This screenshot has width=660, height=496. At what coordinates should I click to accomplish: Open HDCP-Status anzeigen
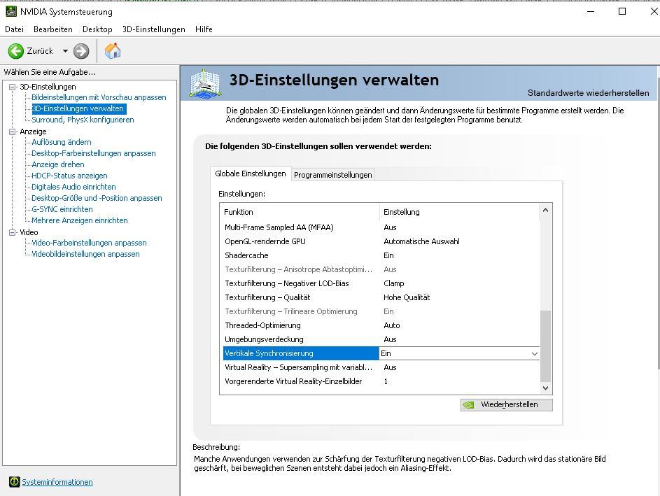(69, 176)
